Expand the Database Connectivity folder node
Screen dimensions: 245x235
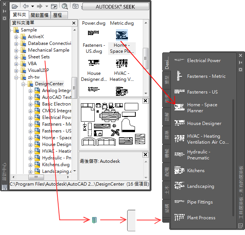[16, 44]
